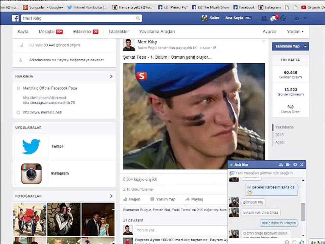
Task: Expand the Yardım dropdown
Action: point(295,32)
